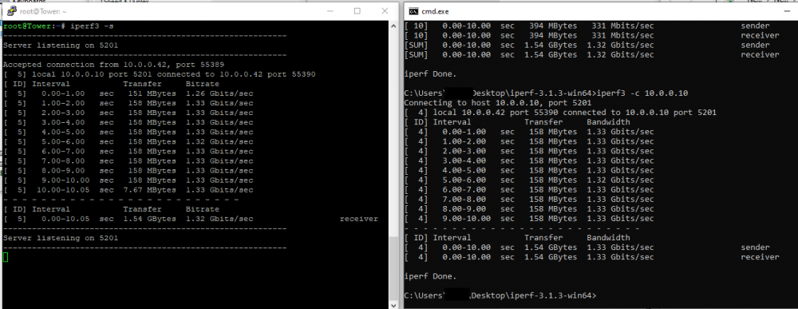This screenshot has width=798, height=309.
Task: Click 'Accepted connection from 10.0.0.42, port 55389'
Action: [113, 65]
